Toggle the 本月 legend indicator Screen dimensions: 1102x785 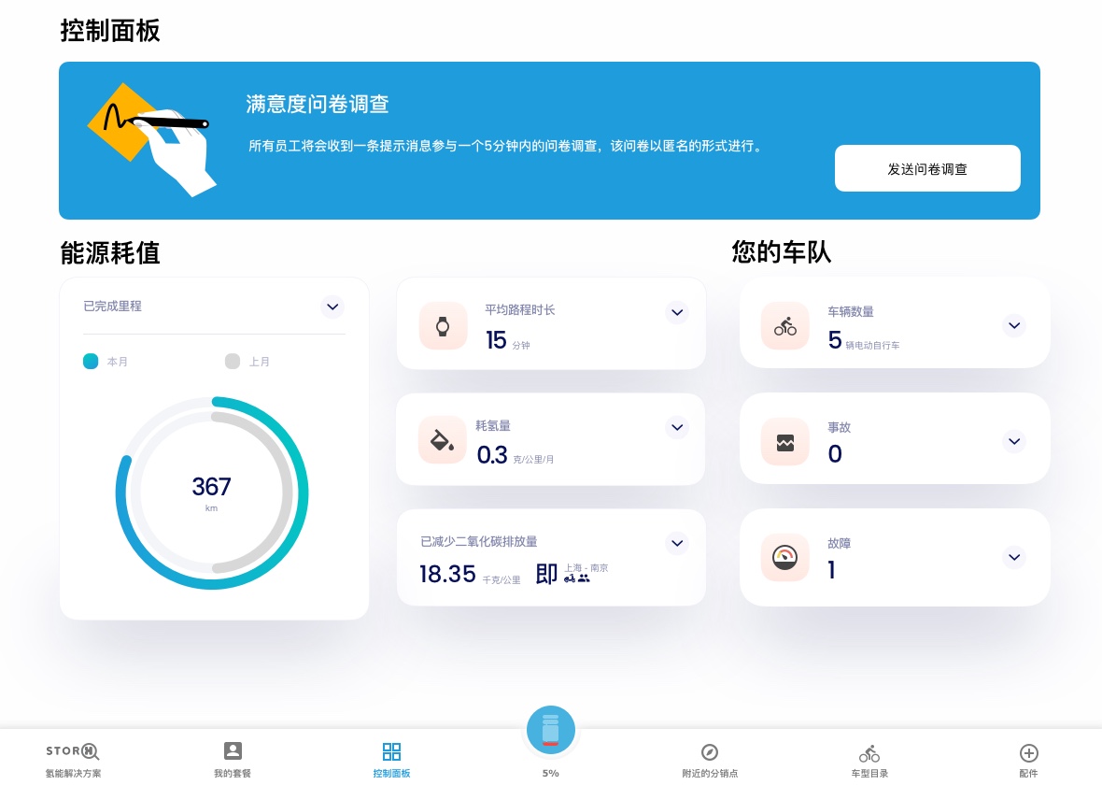91,362
